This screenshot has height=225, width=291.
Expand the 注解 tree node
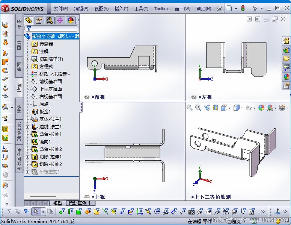[x=27, y=52]
